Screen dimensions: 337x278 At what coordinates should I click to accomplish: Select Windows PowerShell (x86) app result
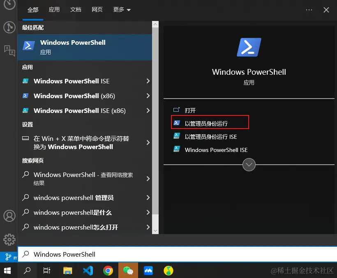click(85, 96)
